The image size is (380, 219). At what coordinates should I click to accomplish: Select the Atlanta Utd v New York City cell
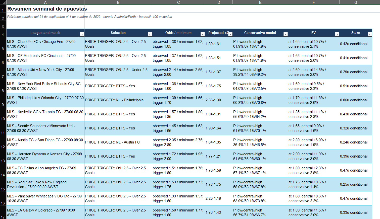(x=45, y=72)
